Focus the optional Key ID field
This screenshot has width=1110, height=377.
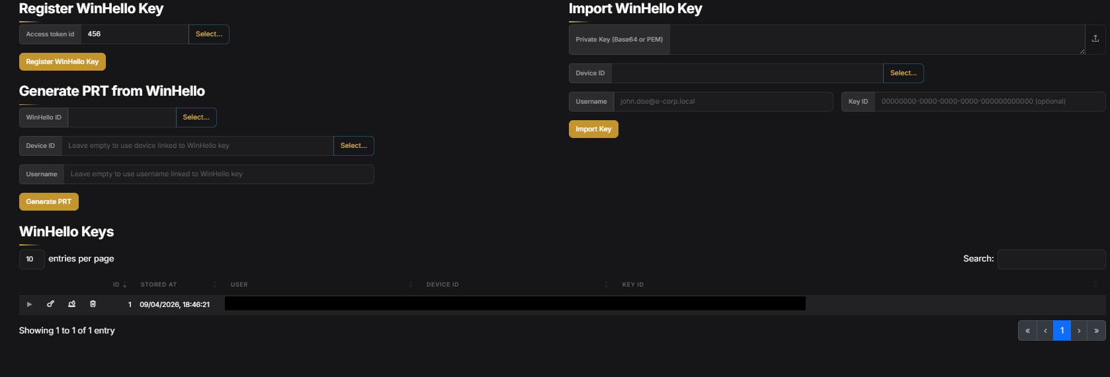tap(990, 102)
